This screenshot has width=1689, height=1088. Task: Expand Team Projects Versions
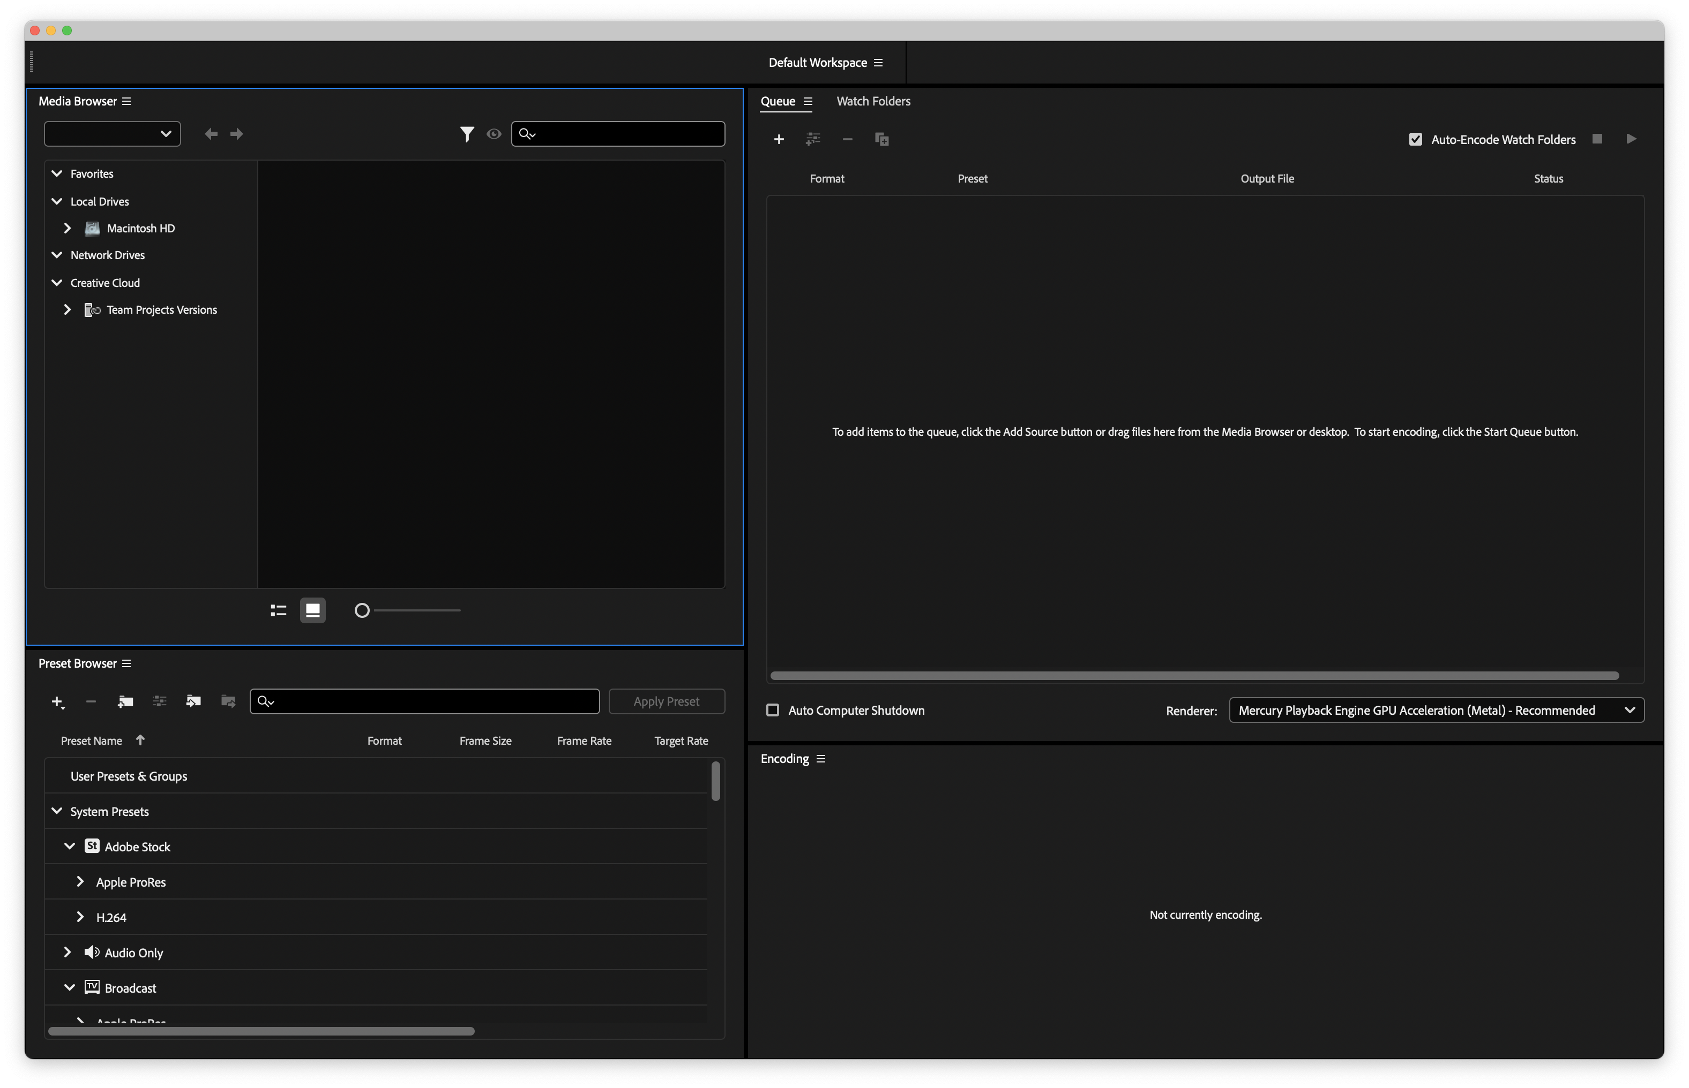point(67,309)
